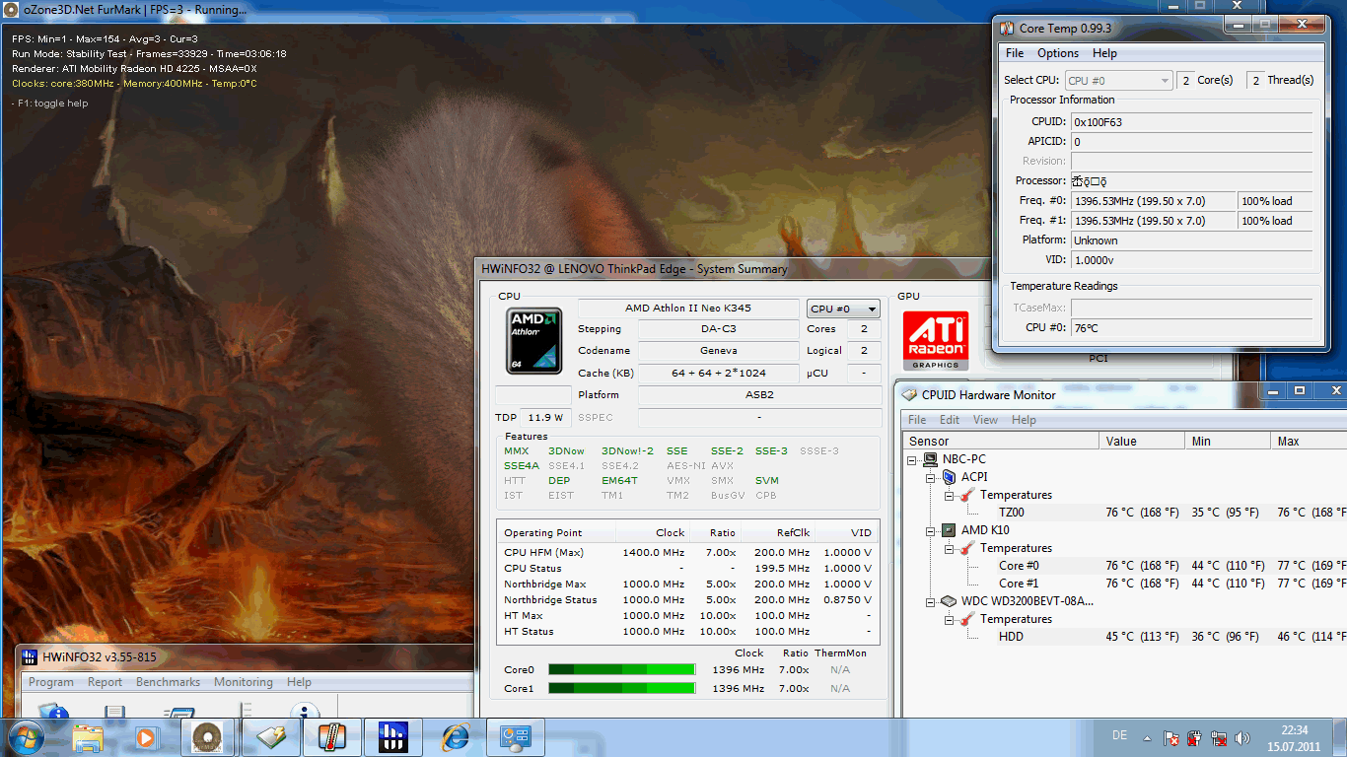
Task: Open the Windows Start menu orb
Action: (25, 736)
